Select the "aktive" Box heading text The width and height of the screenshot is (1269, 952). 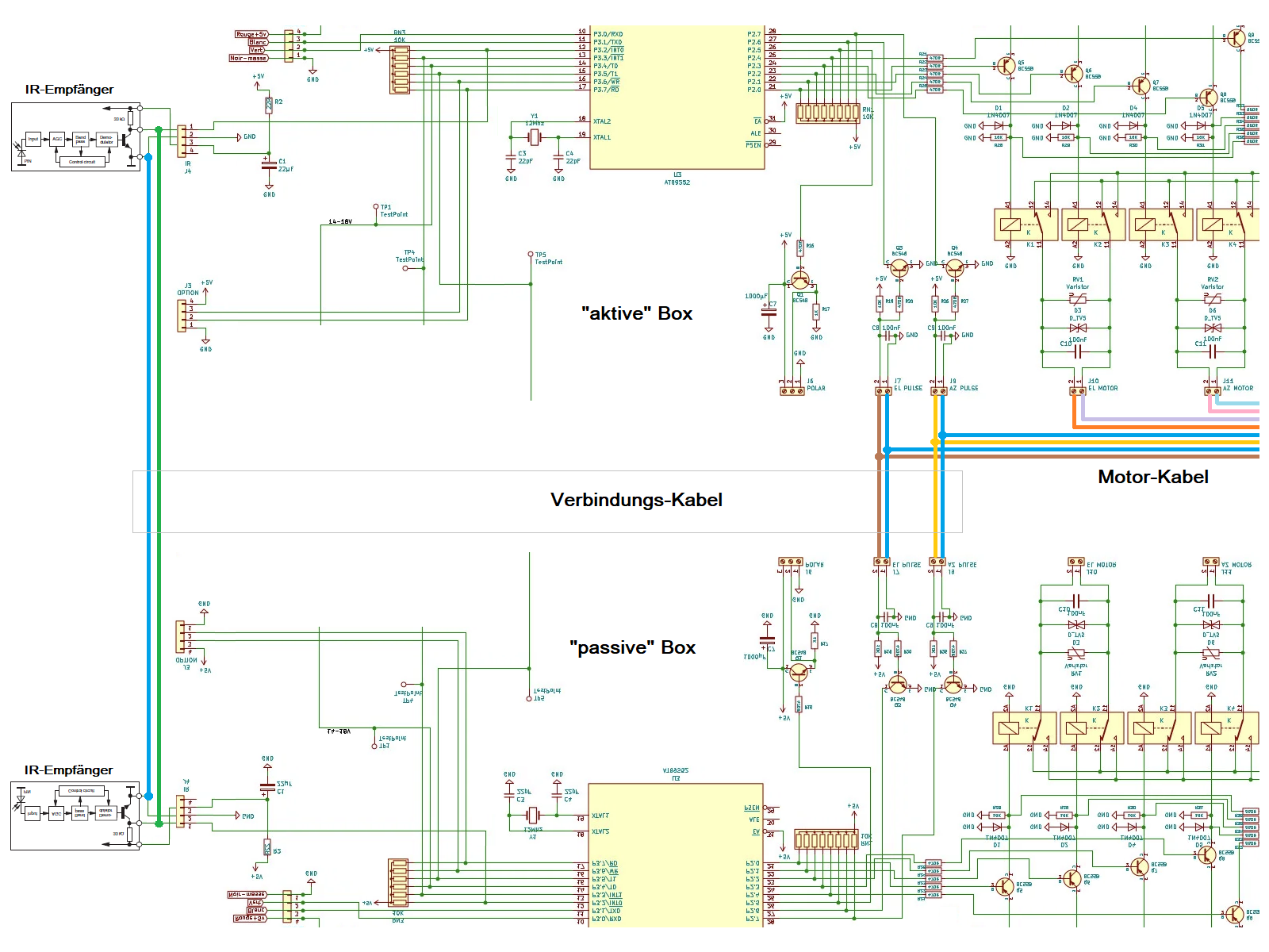pyautogui.click(x=636, y=313)
